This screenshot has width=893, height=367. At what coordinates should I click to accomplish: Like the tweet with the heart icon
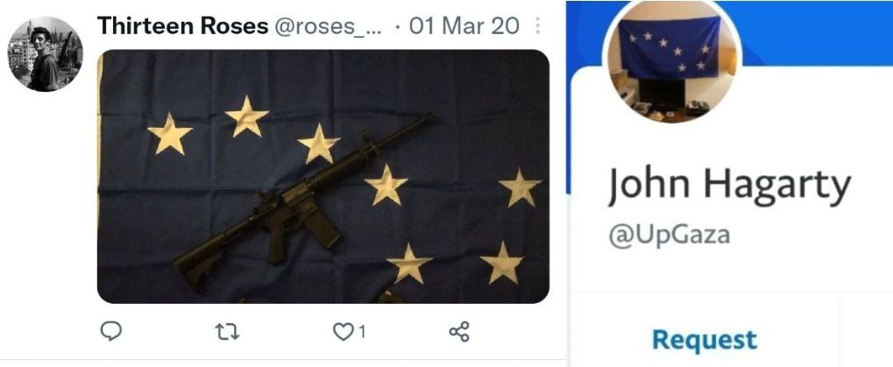(x=343, y=331)
